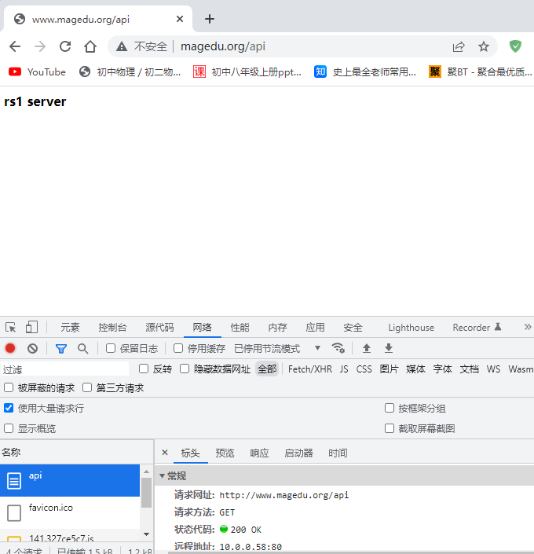Filter requests by 文档
Screen dimensions: 534x554
click(470, 369)
